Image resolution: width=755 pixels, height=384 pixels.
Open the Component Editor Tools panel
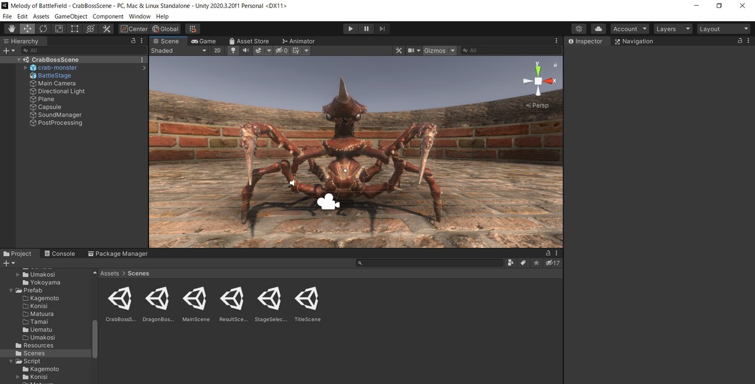[399, 51]
